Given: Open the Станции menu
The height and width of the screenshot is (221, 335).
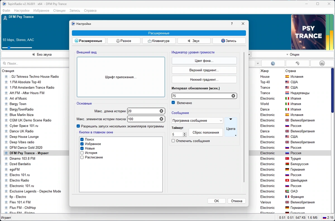Looking at the screenshot, I should pyautogui.click(x=59, y=11).
